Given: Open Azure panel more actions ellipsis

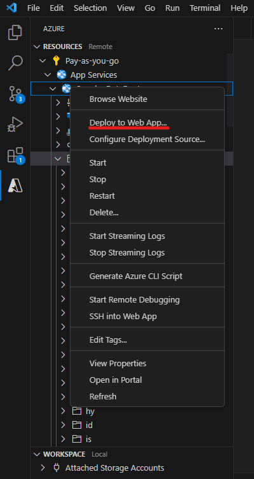Looking at the screenshot, I should coord(218,29).
